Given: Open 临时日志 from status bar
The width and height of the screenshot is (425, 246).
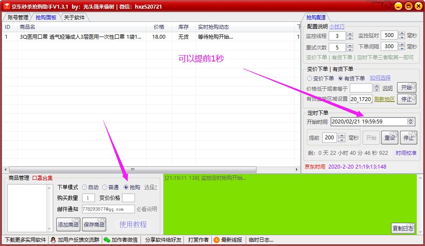Looking at the screenshot, I should (261, 240).
